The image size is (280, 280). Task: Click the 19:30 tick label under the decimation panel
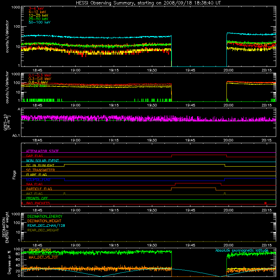[152, 245]
